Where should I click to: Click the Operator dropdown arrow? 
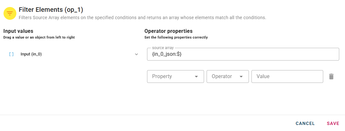(242, 76)
